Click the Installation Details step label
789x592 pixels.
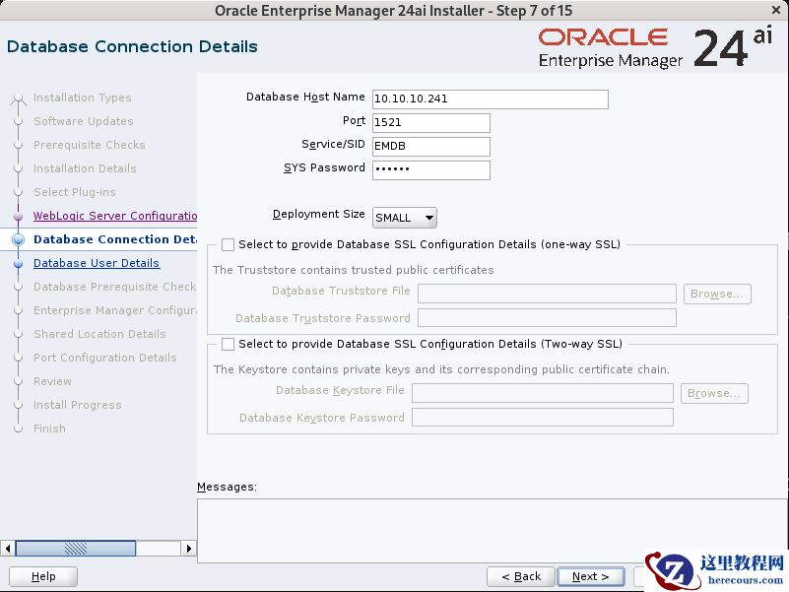coord(85,168)
